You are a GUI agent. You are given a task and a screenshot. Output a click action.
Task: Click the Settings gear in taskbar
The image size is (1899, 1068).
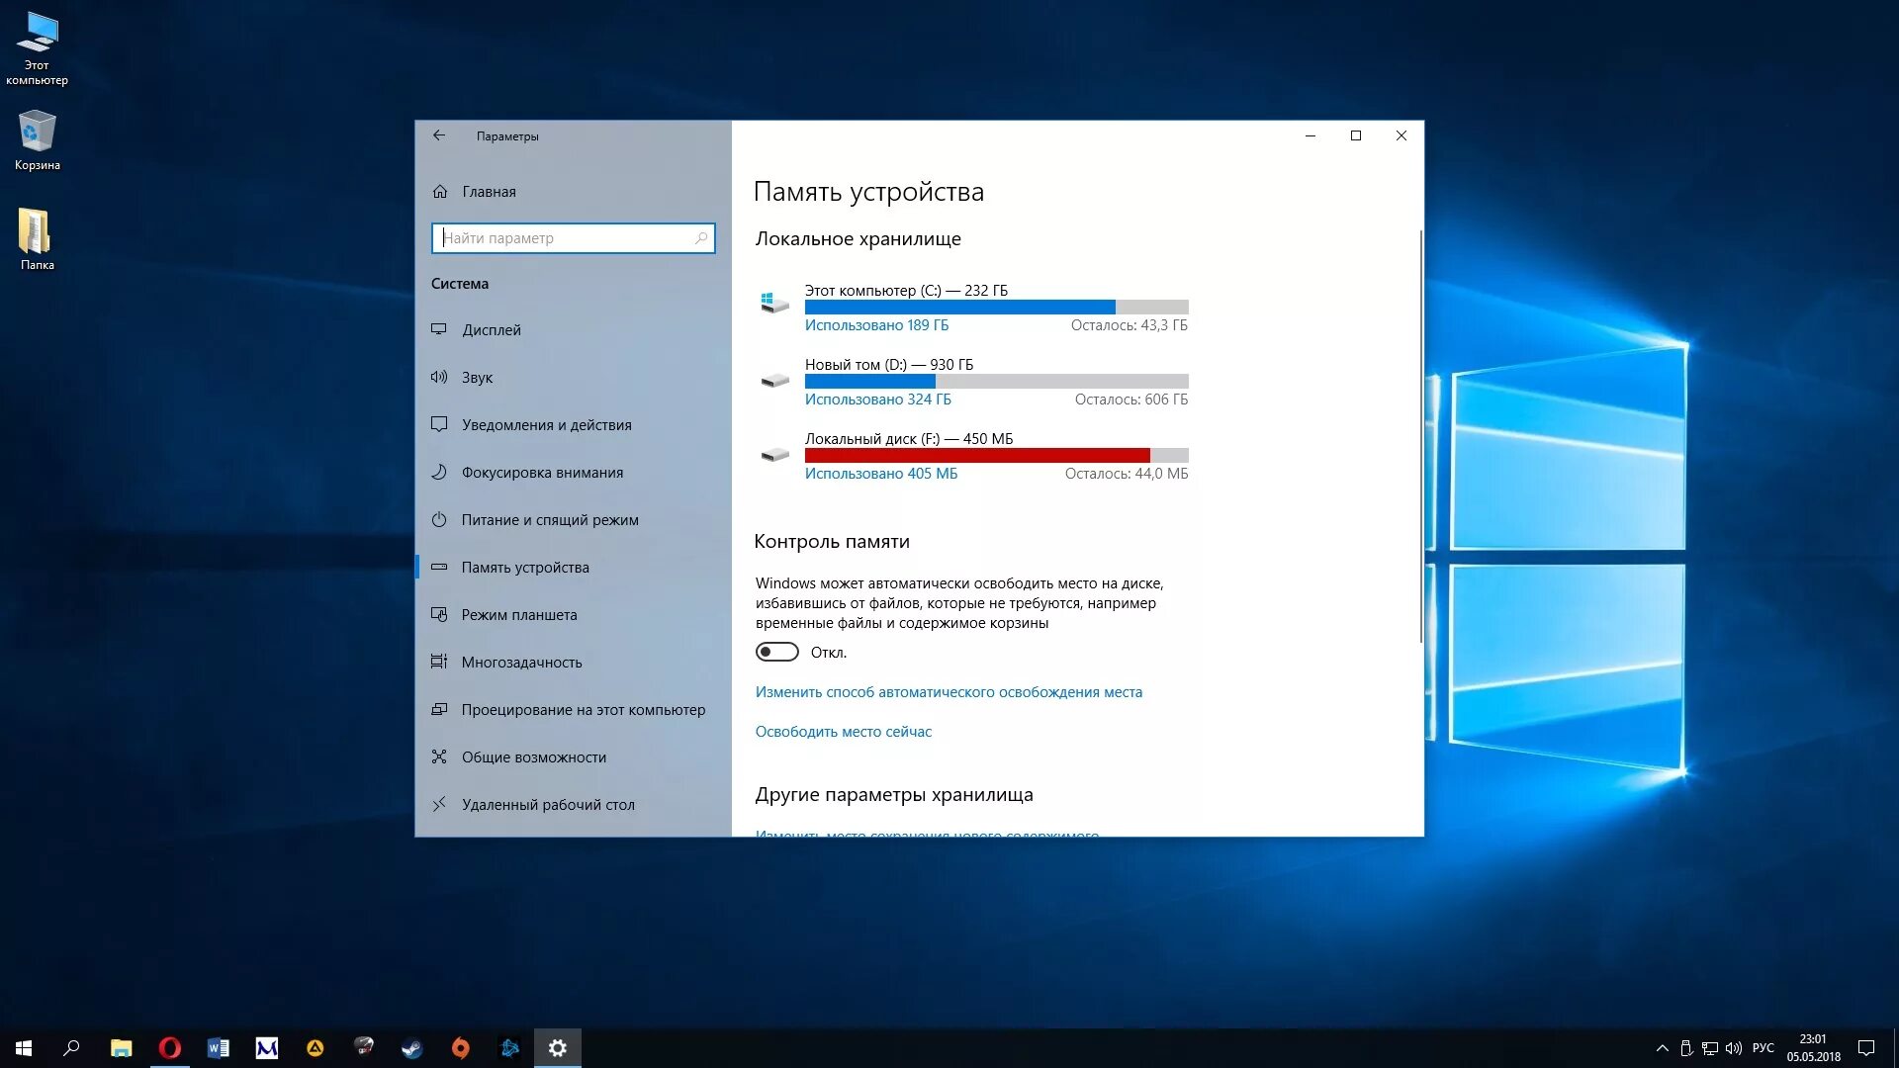click(558, 1048)
